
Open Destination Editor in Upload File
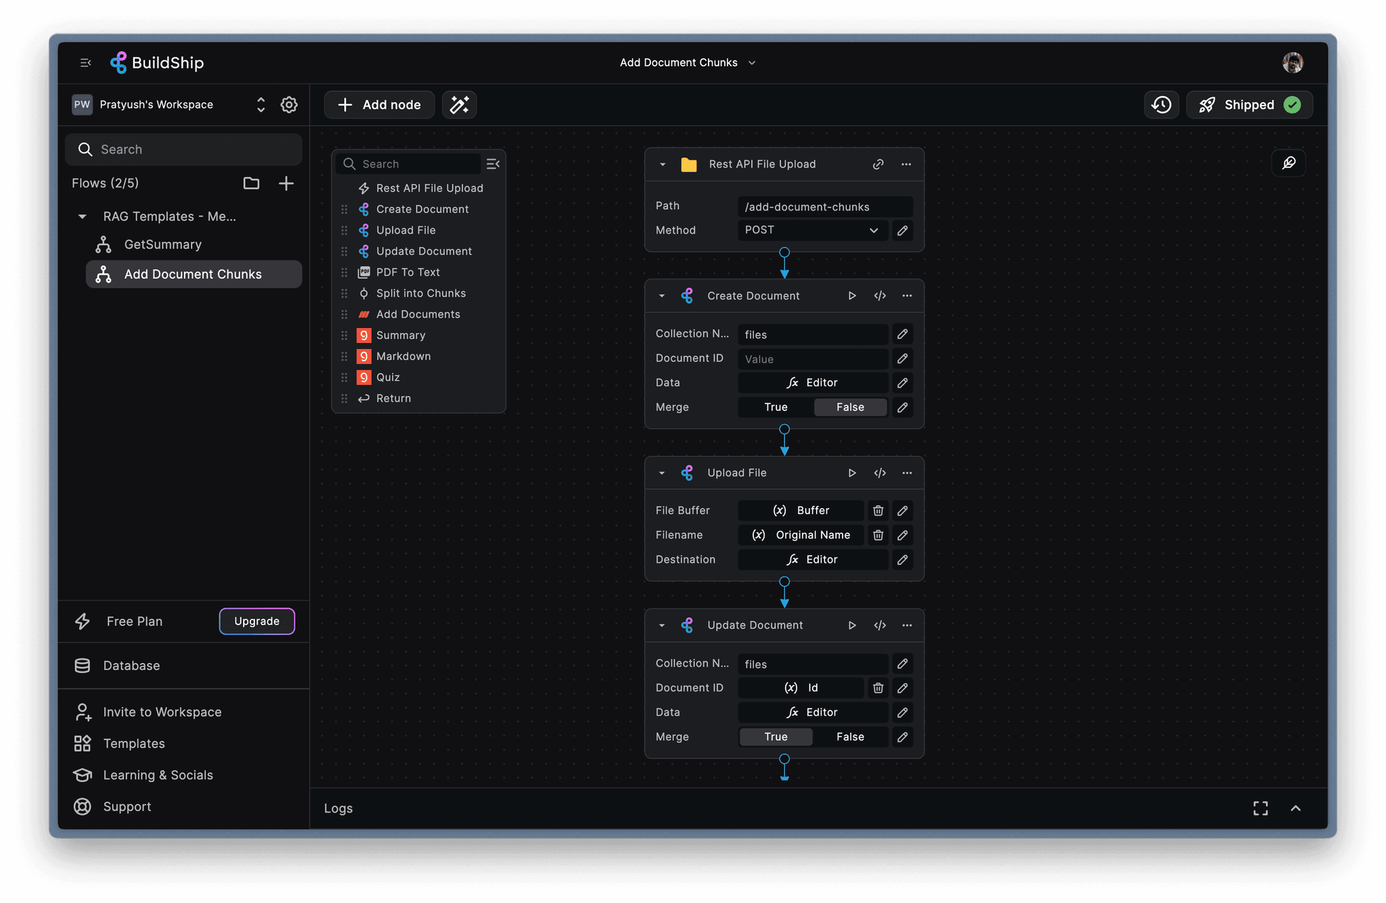point(812,559)
